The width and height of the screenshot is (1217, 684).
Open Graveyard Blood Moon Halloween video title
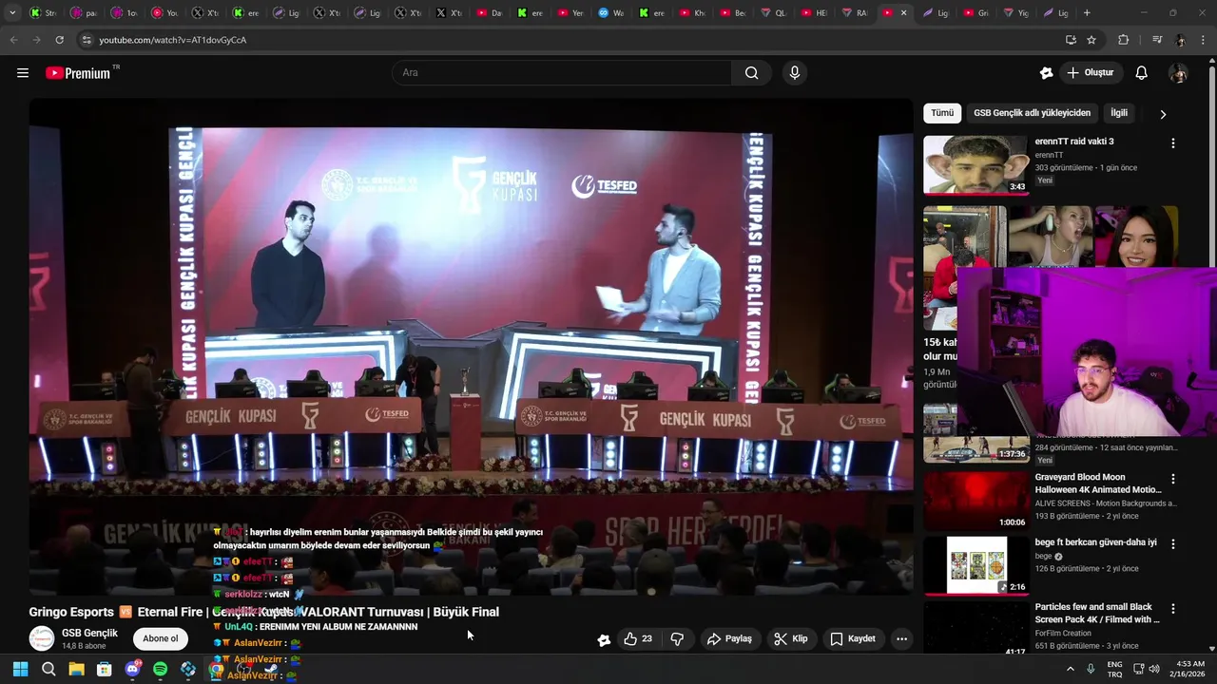1098,484
